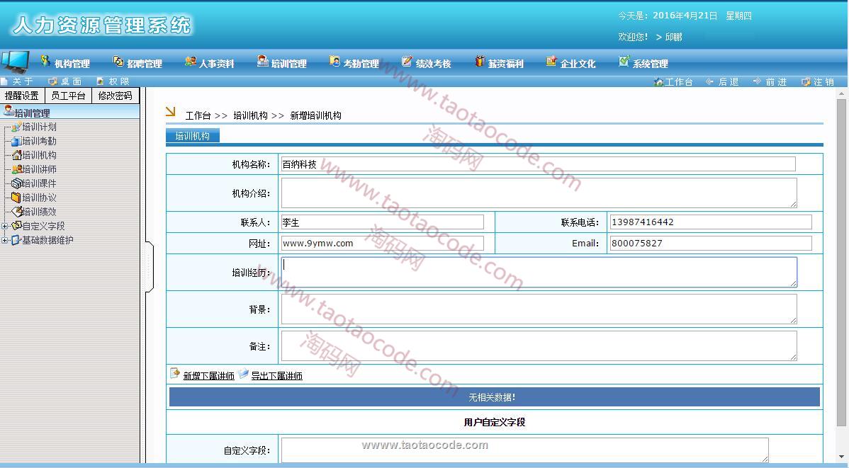Click the 无相关数据! blue bar

(x=495, y=397)
